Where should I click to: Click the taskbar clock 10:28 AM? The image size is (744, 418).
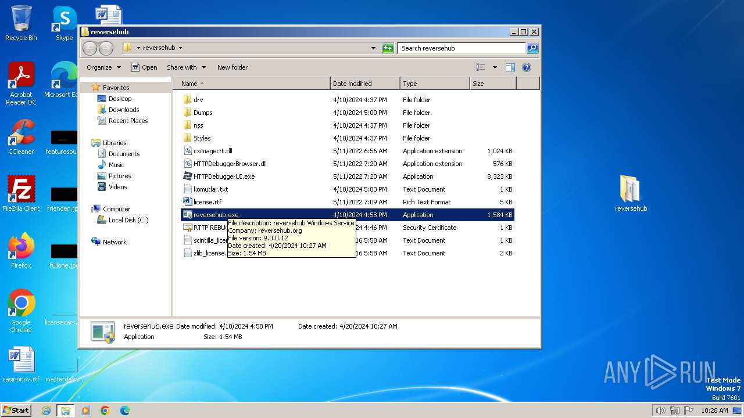pos(714,410)
